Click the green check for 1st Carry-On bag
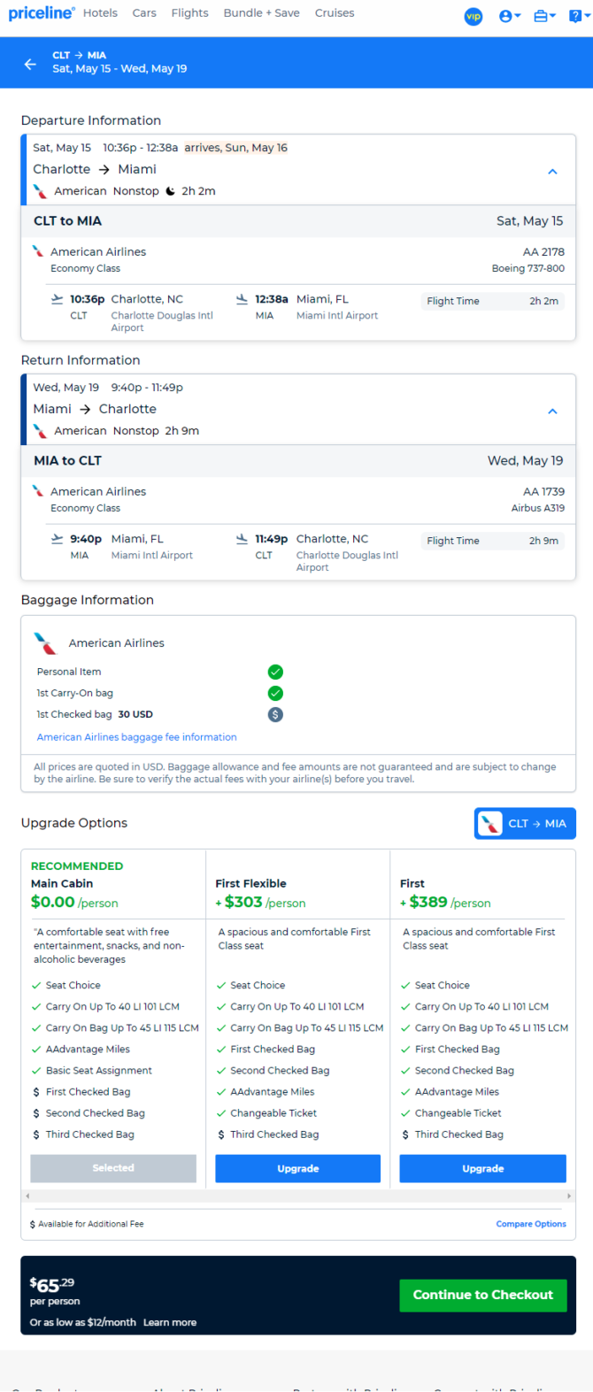Image resolution: width=593 pixels, height=1392 pixels. click(x=275, y=693)
